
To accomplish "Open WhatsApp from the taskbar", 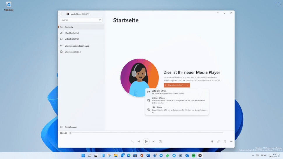I will click(167, 155).
